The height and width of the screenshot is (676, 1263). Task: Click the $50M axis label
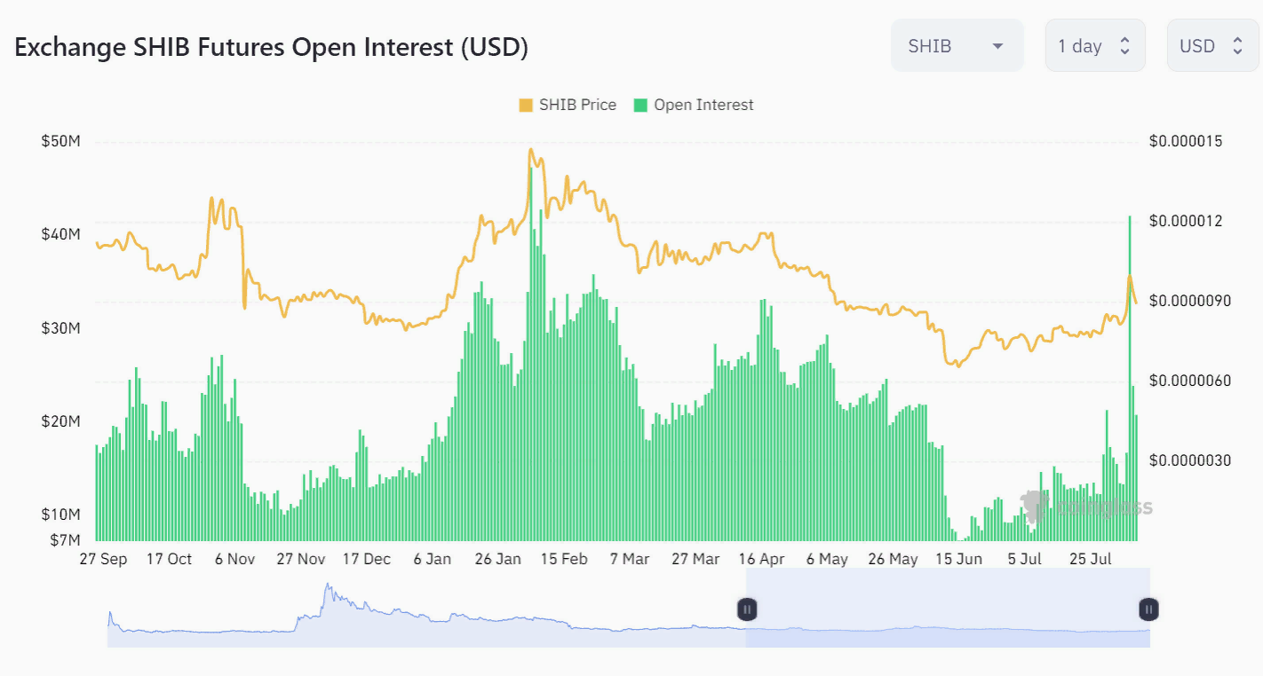[60, 141]
